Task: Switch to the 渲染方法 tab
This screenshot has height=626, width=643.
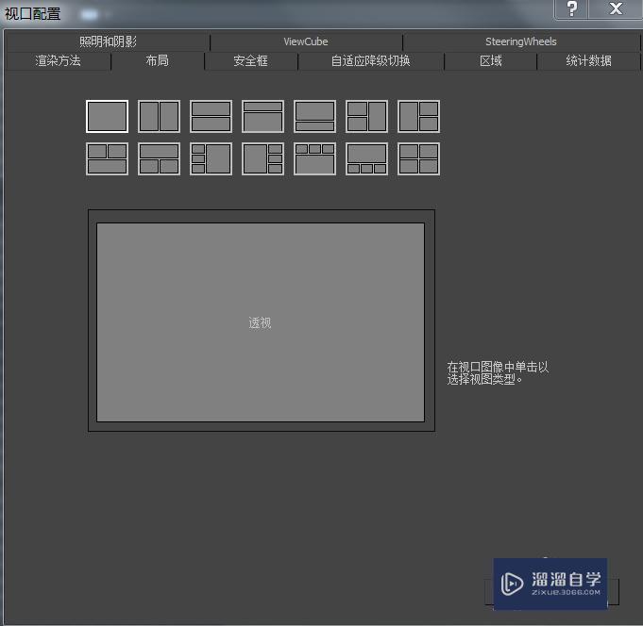Action: (x=58, y=61)
